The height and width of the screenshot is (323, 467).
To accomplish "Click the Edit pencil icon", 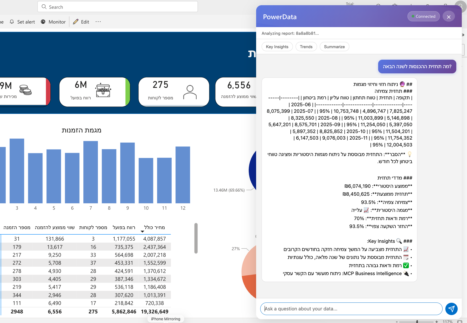I will pos(76,22).
